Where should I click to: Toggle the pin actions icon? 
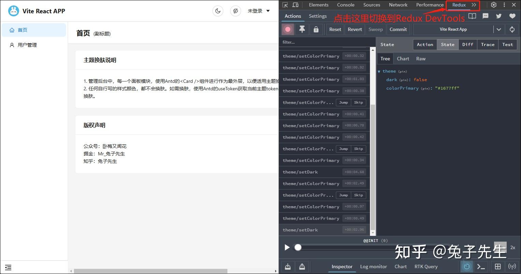(x=301, y=29)
